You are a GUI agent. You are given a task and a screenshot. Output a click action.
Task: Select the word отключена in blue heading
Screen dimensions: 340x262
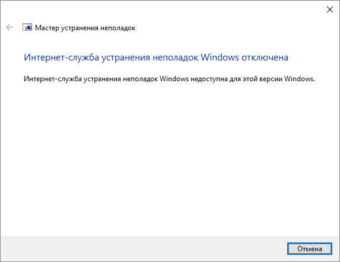tap(265, 57)
